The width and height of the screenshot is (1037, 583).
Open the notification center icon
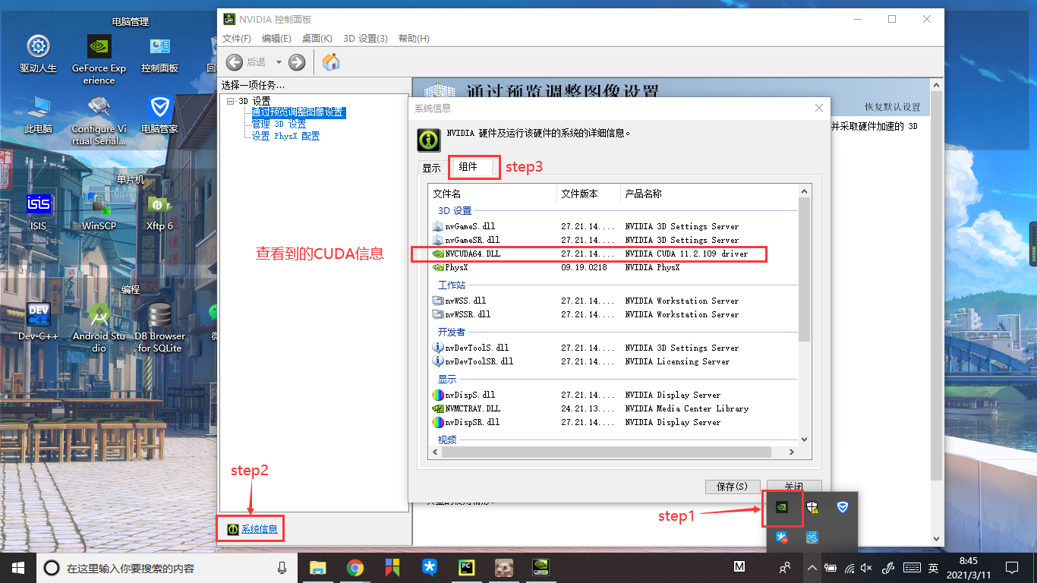(x=1011, y=567)
